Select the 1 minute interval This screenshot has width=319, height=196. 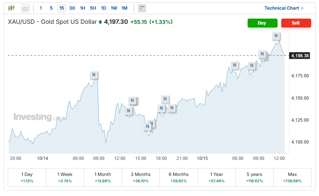(x=41, y=8)
